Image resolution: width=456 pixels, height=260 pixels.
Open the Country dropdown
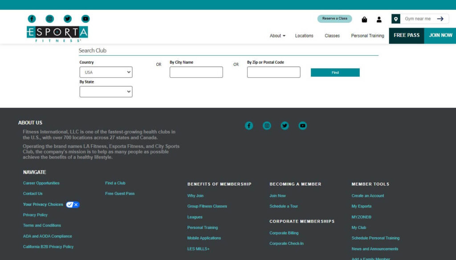coord(106,72)
